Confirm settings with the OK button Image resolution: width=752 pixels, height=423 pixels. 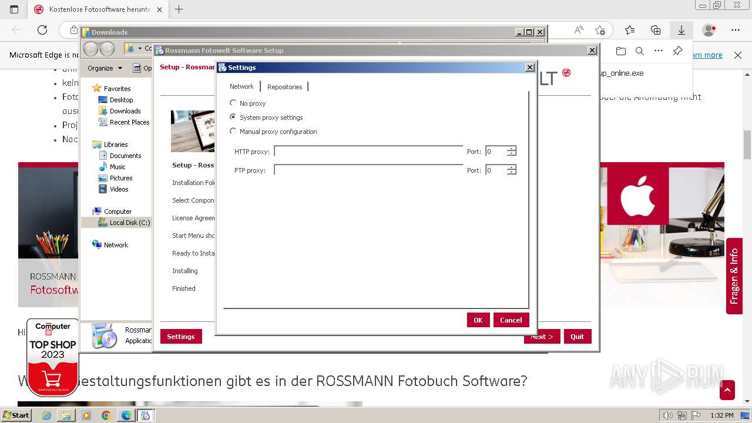(478, 320)
